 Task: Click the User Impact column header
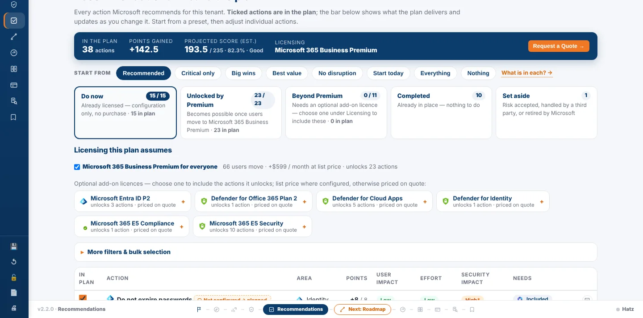pos(387,278)
